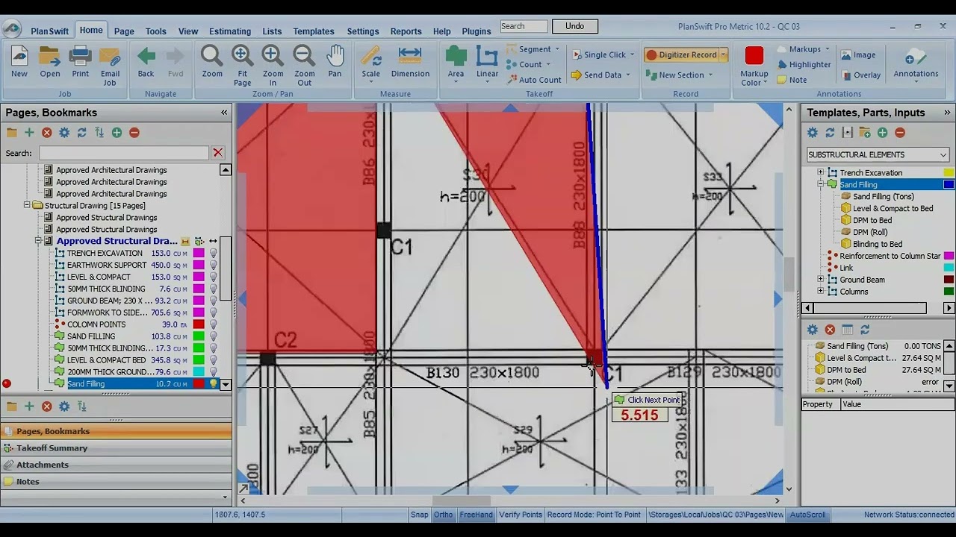Image resolution: width=956 pixels, height=537 pixels.
Task: Fit Page to the window
Action: click(242, 66)
